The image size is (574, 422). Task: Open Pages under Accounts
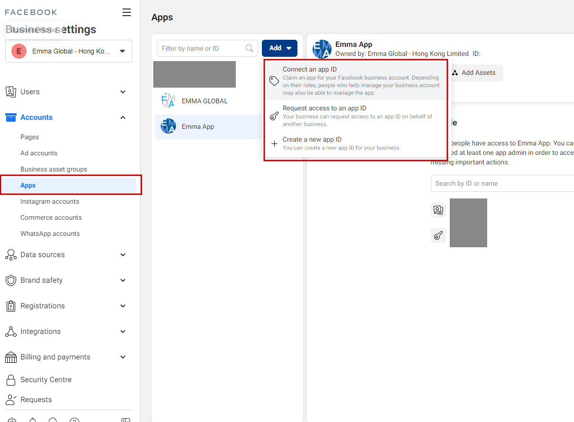[x=29, y=137]
